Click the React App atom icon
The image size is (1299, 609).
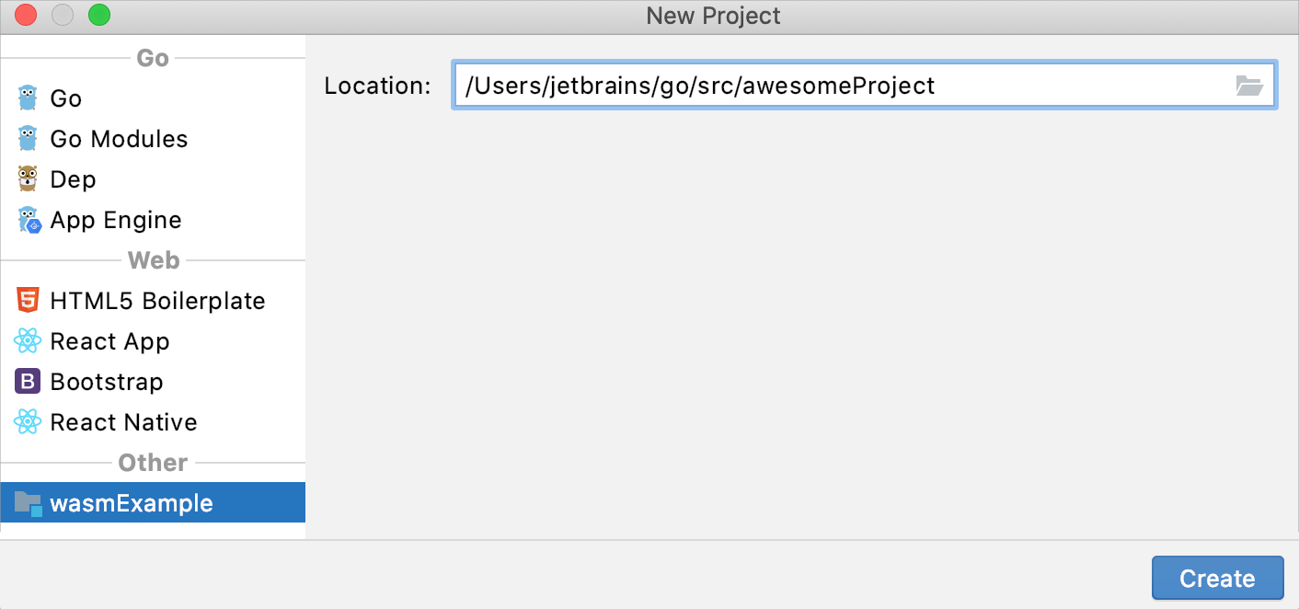point(29,340)
